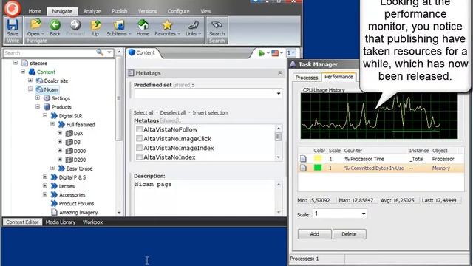Click the Committed Bytes row icon
This screenshot has height=266, width=473.
click(x=303, y=168)
